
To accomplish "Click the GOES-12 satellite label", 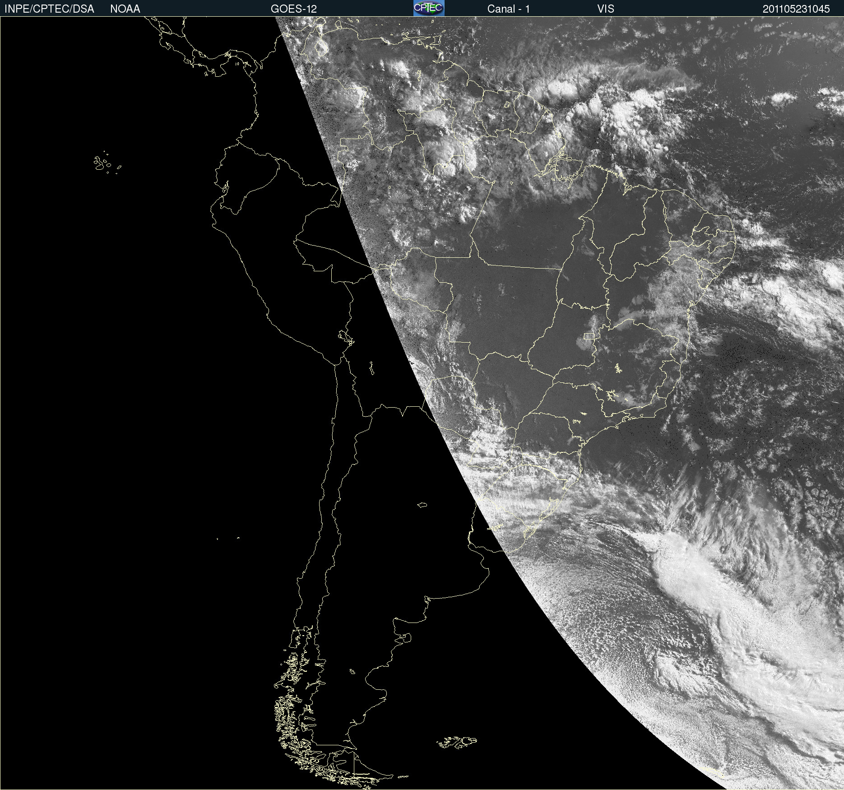I will click(294, 9).
